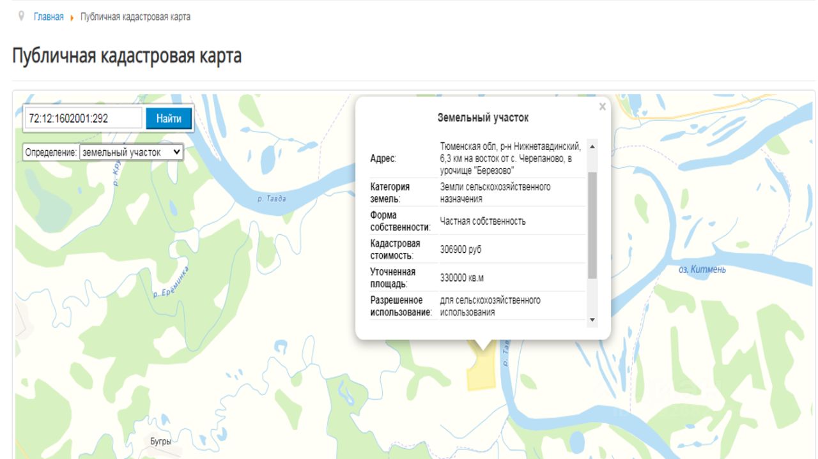Click the yellow highlighted land parcel
The image size is (818, 459).
pos(482,372)
